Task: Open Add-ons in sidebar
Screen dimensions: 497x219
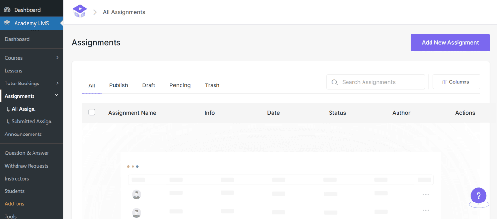Action: [x=15, y=204]
